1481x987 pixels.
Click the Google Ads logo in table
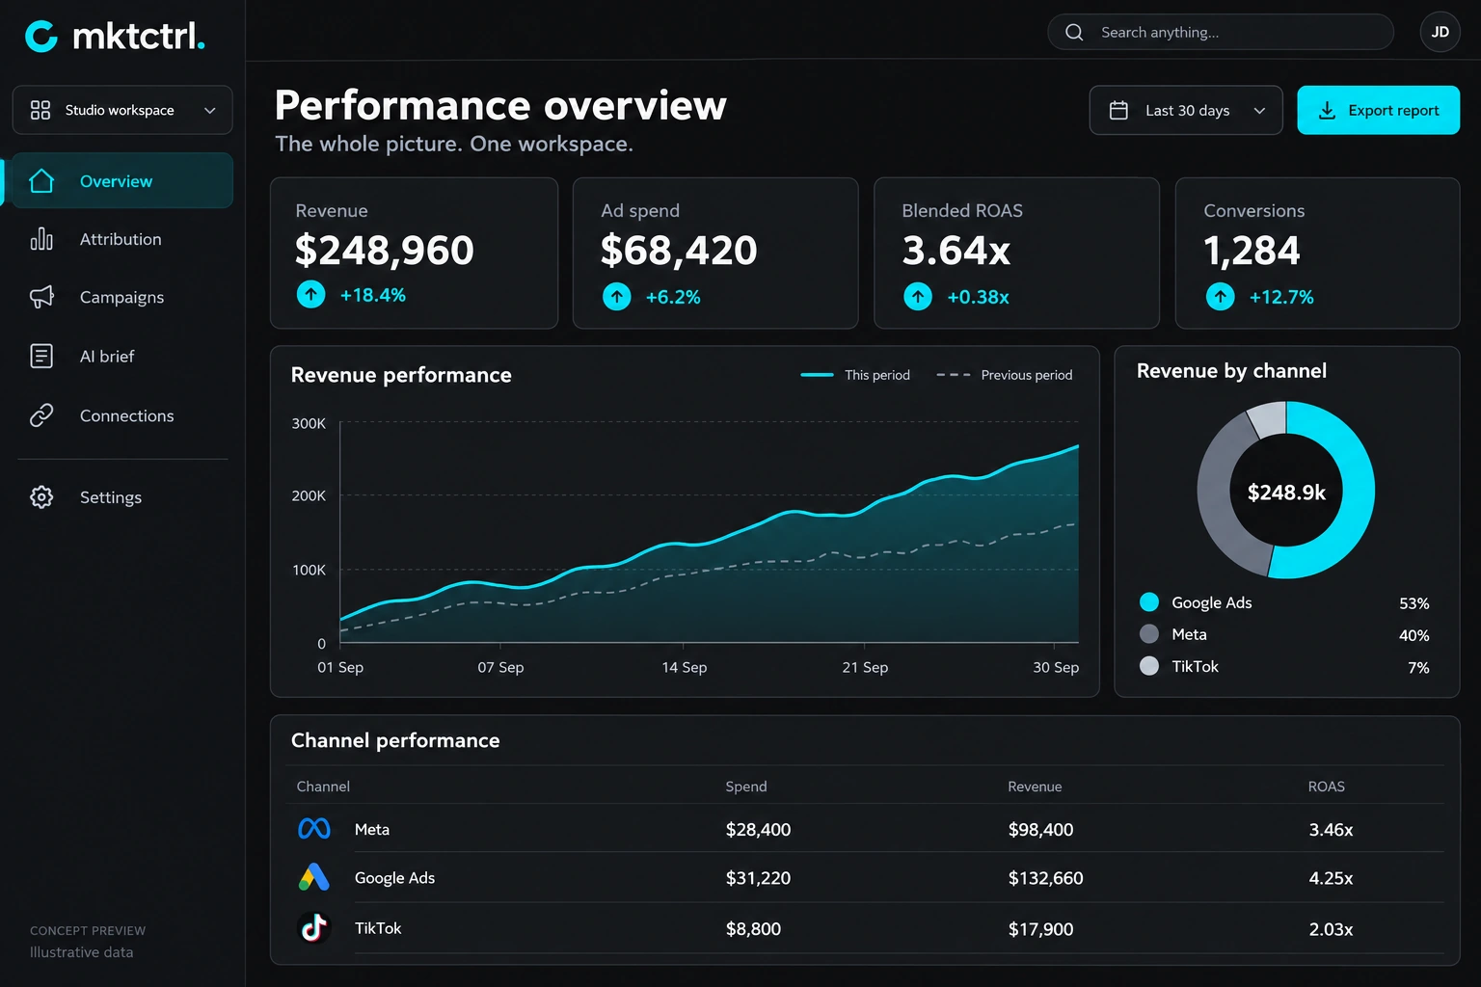pos(314,877)
